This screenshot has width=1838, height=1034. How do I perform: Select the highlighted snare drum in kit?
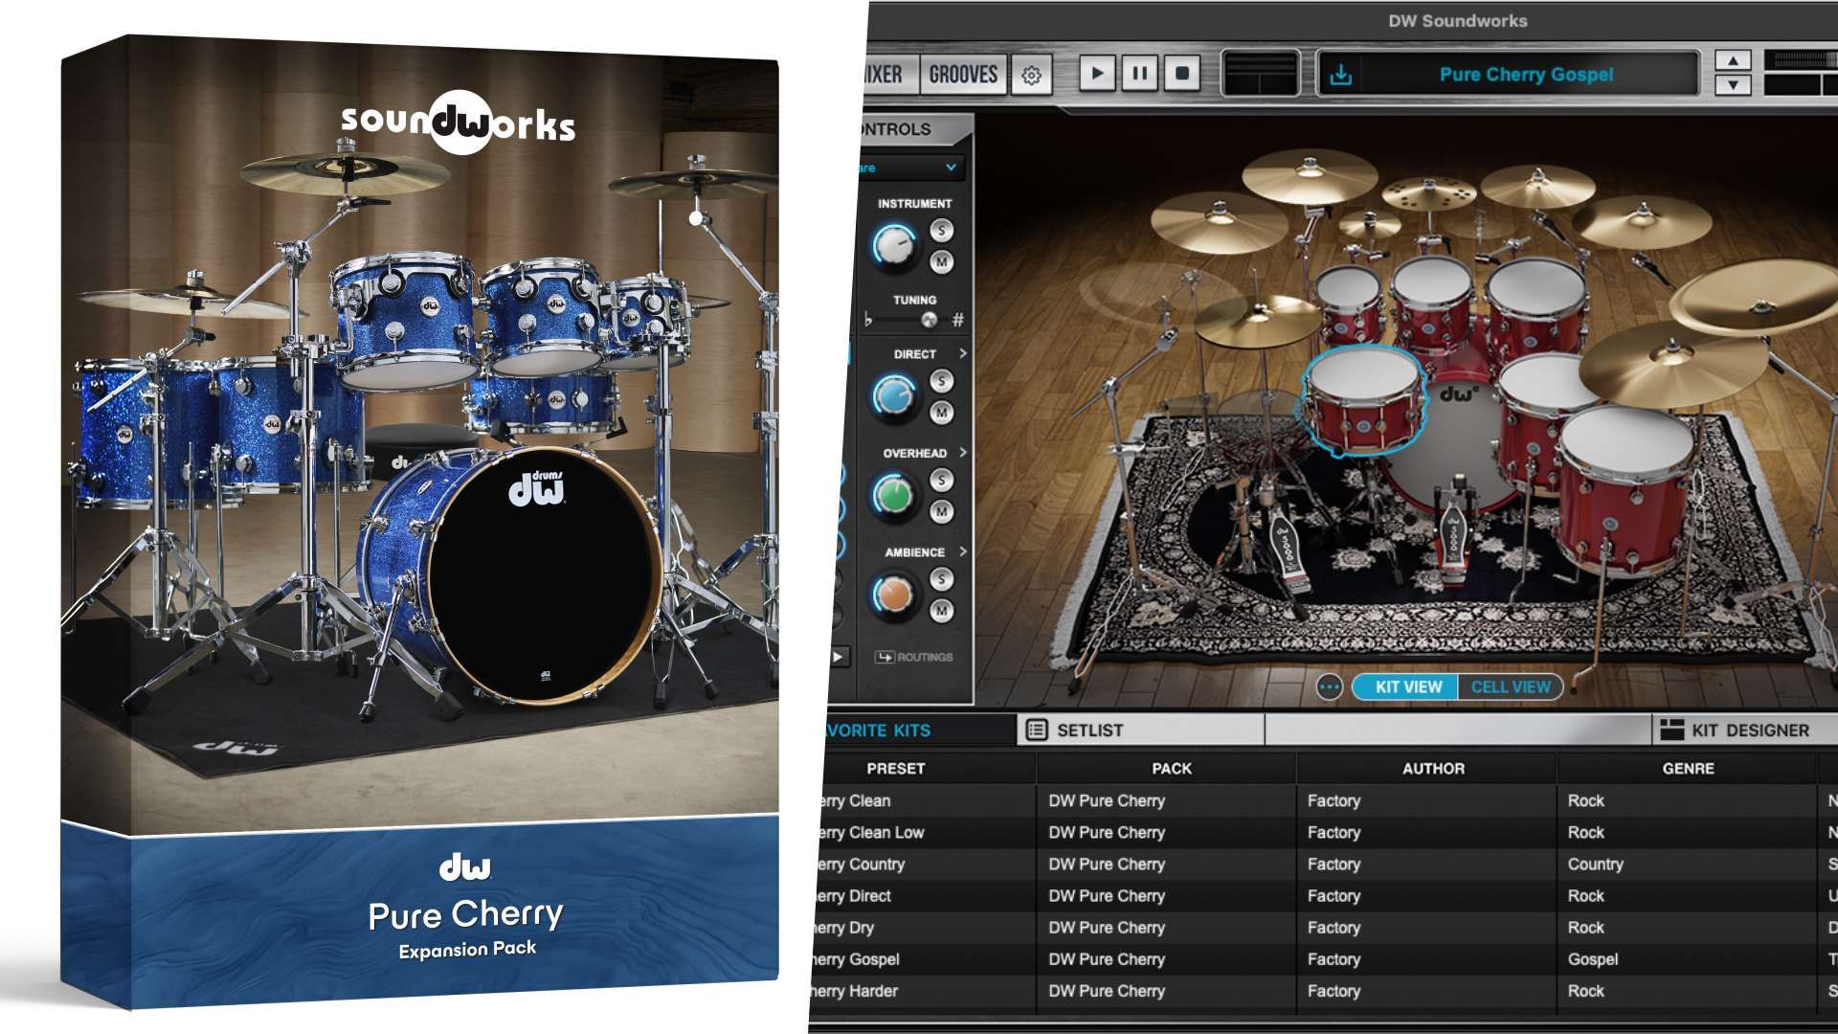1361,400
